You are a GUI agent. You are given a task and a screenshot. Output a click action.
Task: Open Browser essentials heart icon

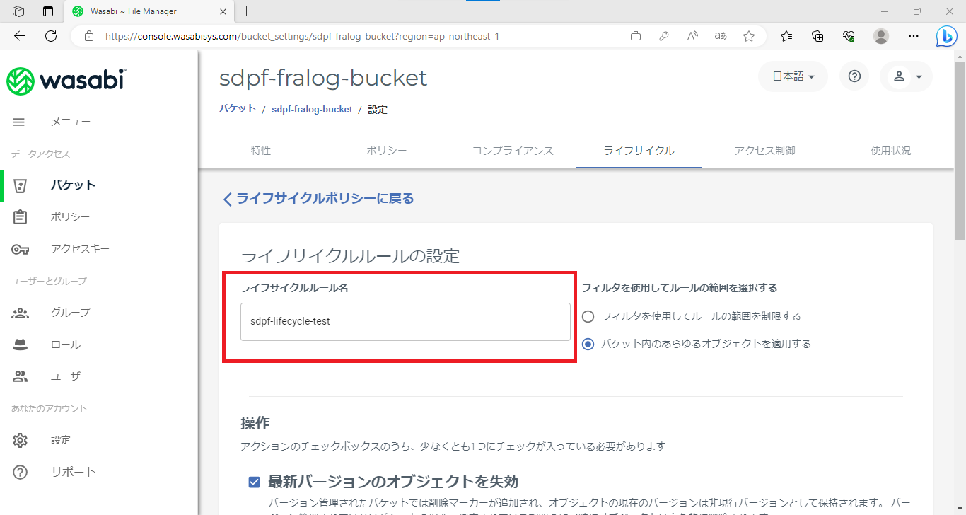coord(849,36)
